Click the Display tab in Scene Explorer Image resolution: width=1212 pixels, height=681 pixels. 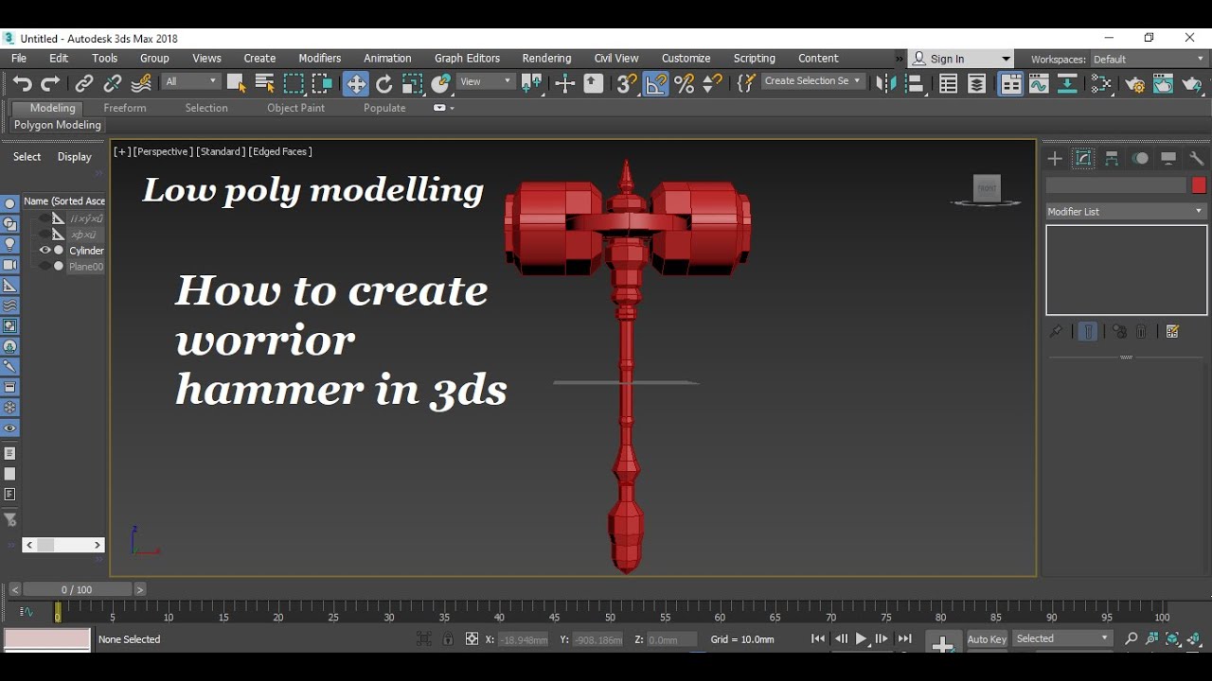point(74,157)
